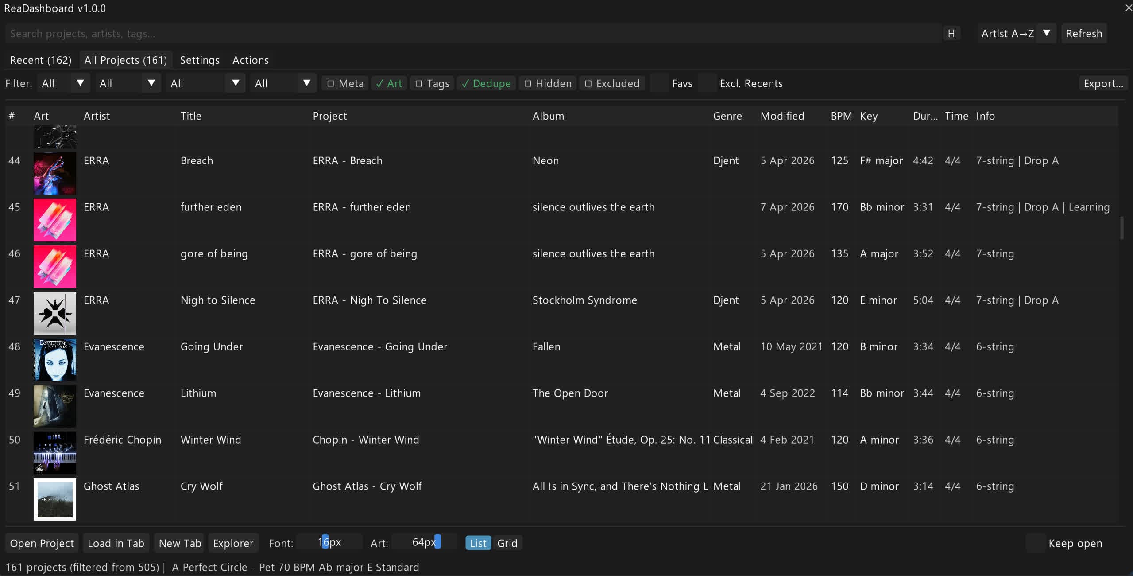Open the fourth All filter dropdown
Viewport: 1133px width, 576px height.
[x=283, y=83]
